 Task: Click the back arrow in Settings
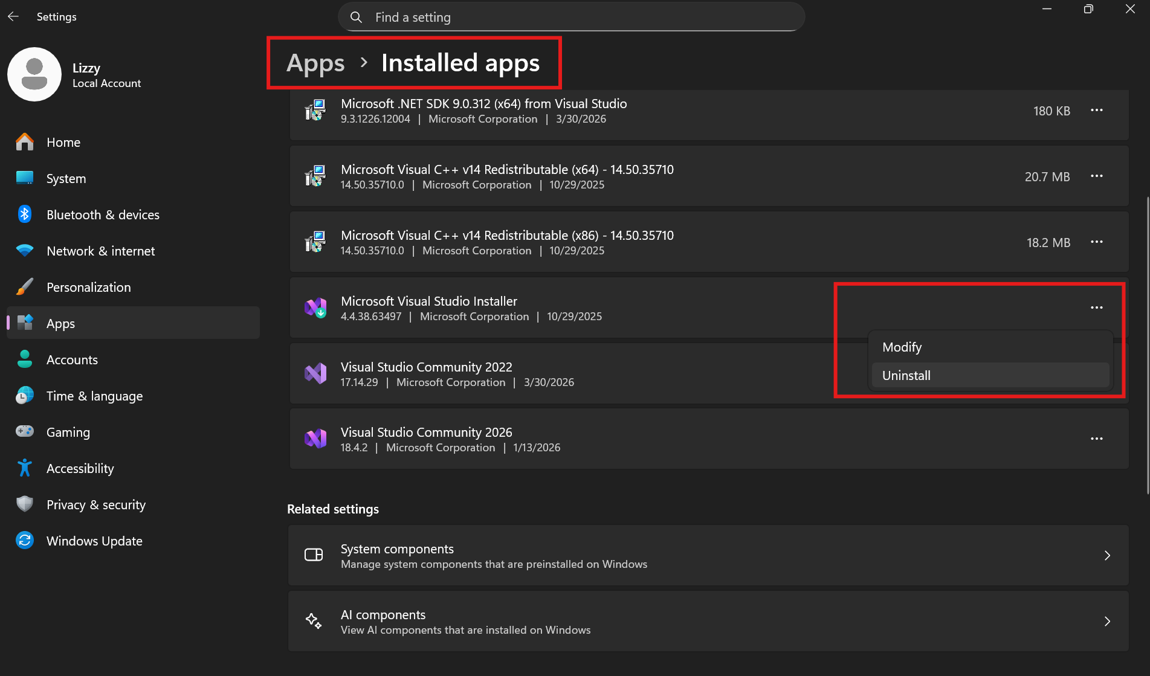point(13,17)
